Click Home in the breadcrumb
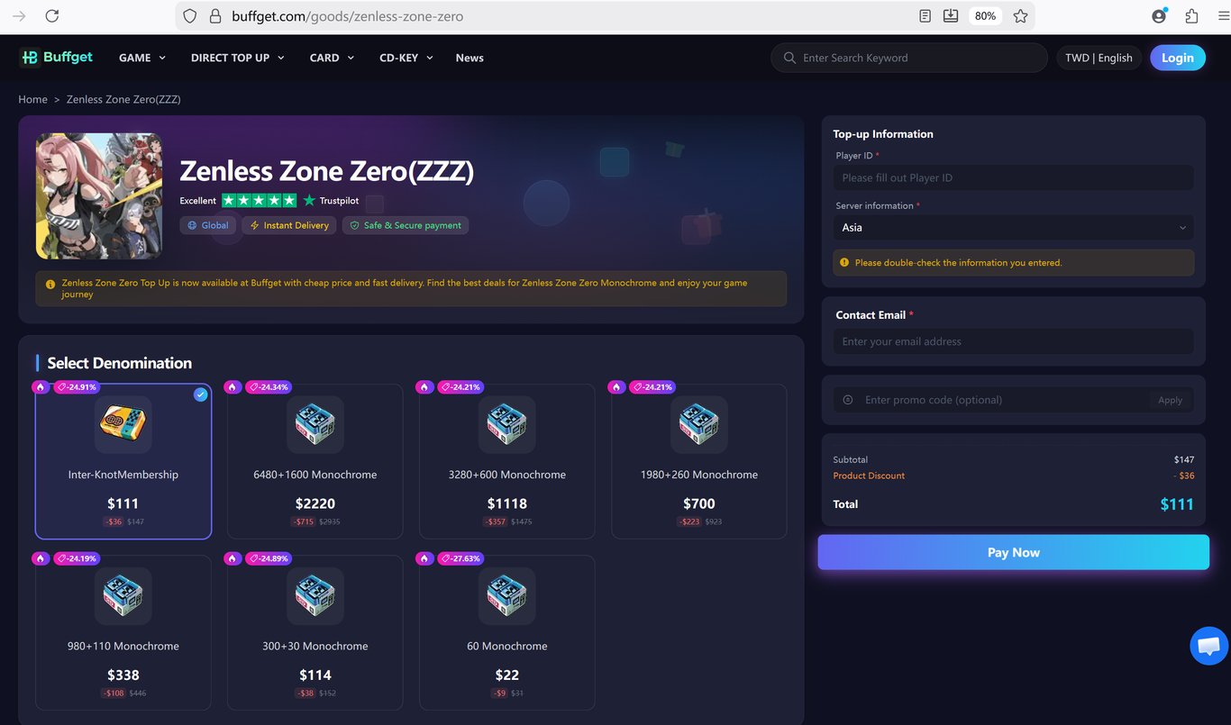The width and height of the screenshot is (1231, 725). click(33, 99)
